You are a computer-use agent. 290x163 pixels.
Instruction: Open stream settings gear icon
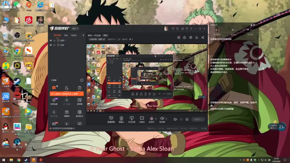[x=187, y=120]
